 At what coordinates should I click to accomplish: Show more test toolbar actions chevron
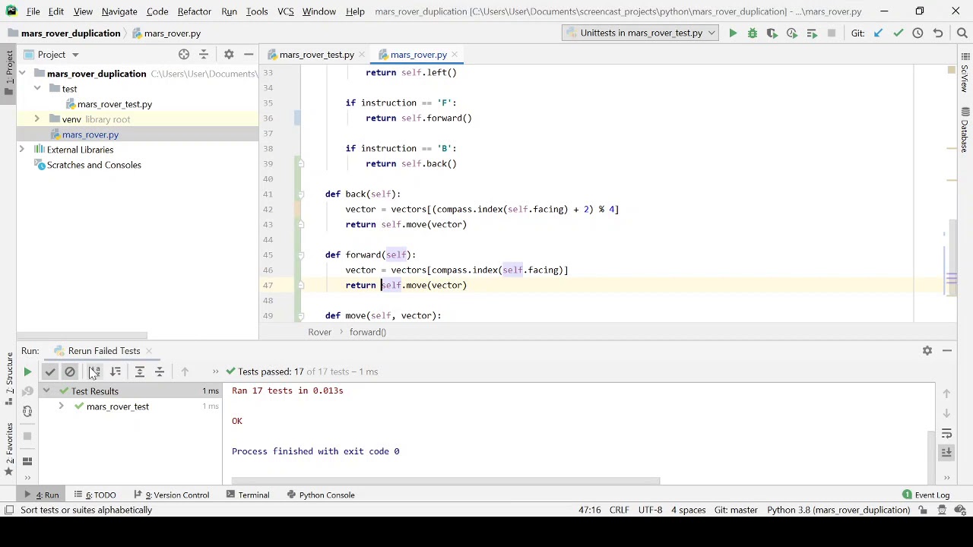tap(215, 372)
